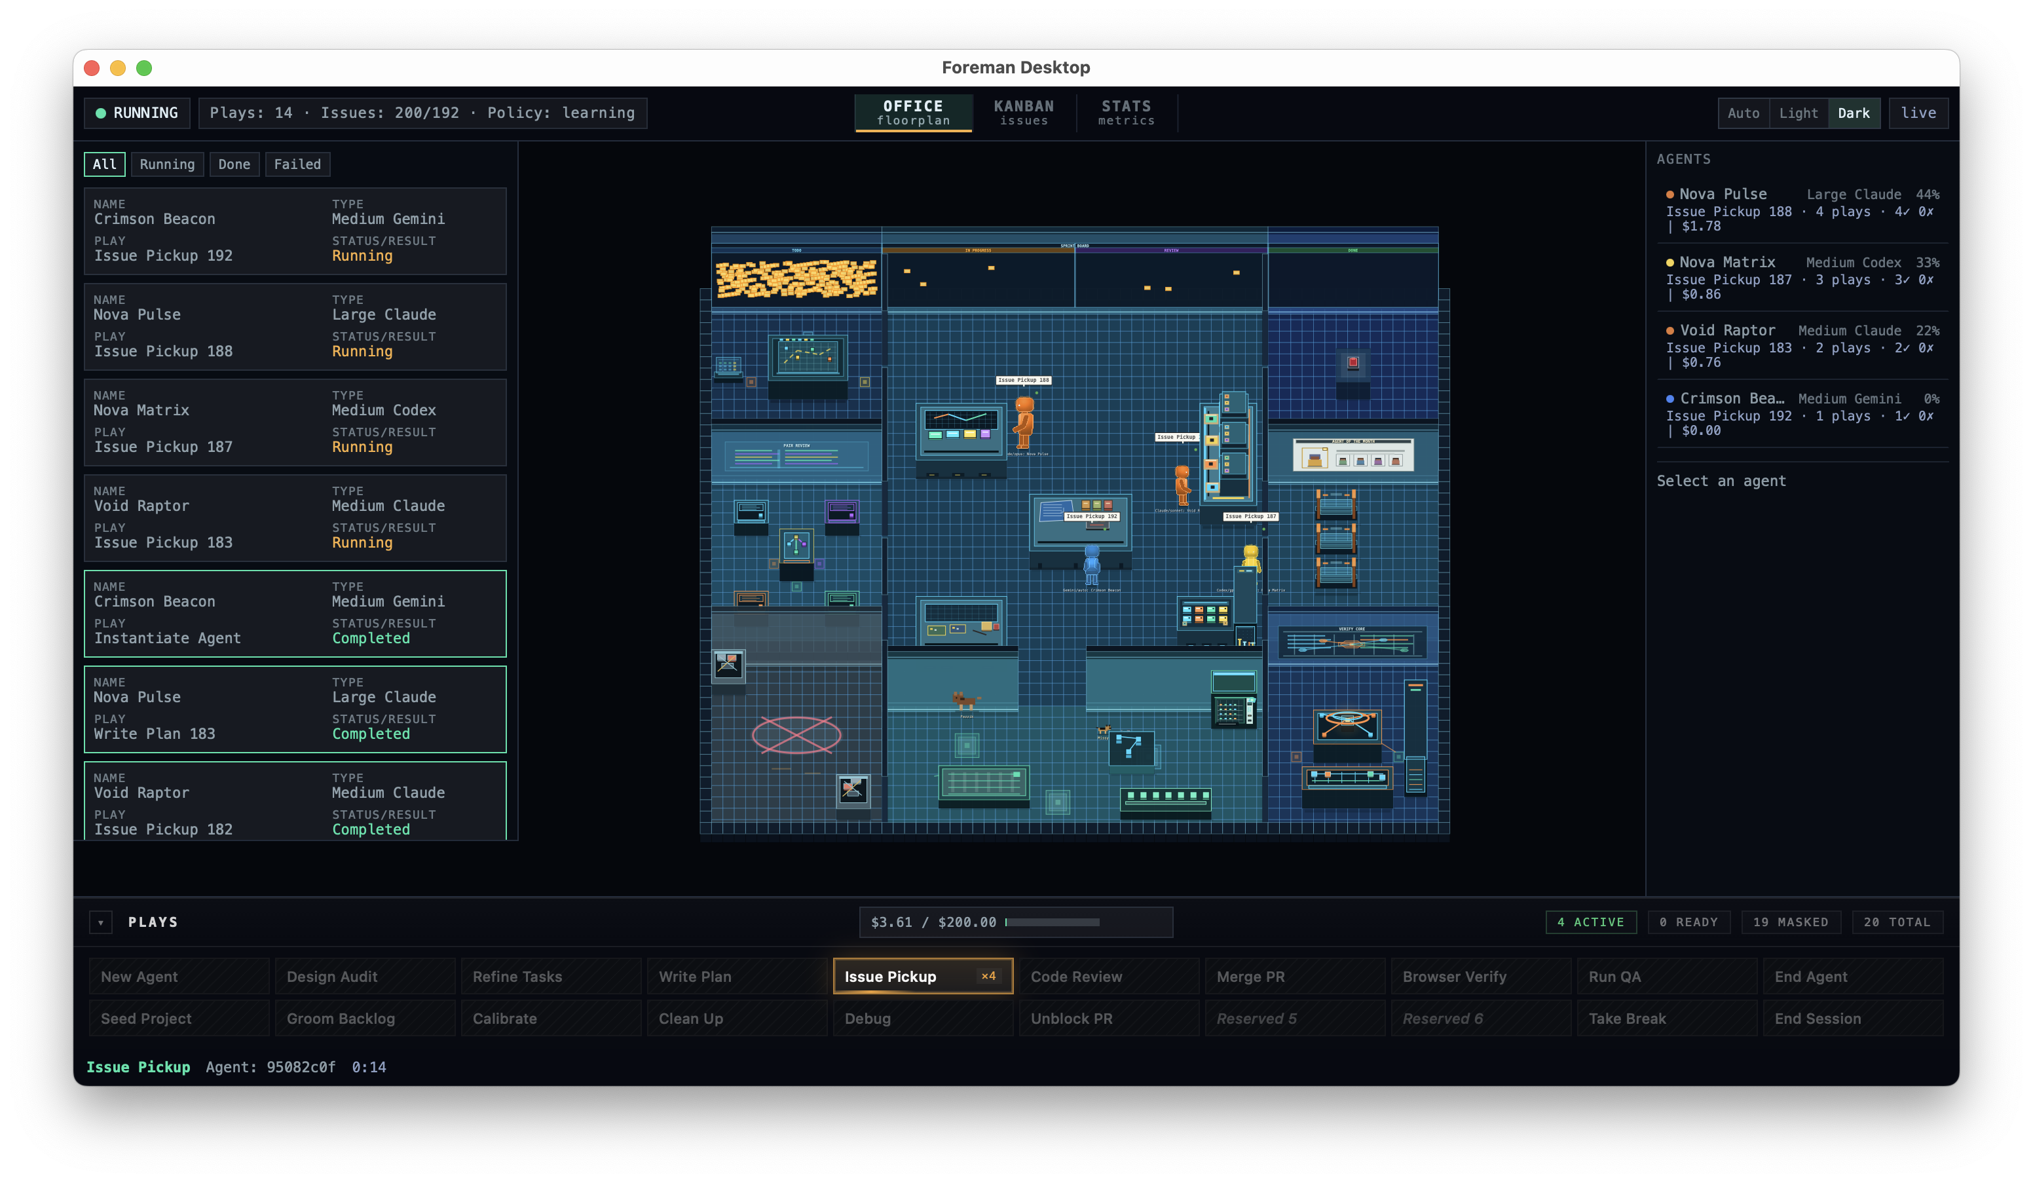The height and width of the screenshot is (1183, 2033).
Task: Click the Merge PR play button
Action: [1295, 975]
